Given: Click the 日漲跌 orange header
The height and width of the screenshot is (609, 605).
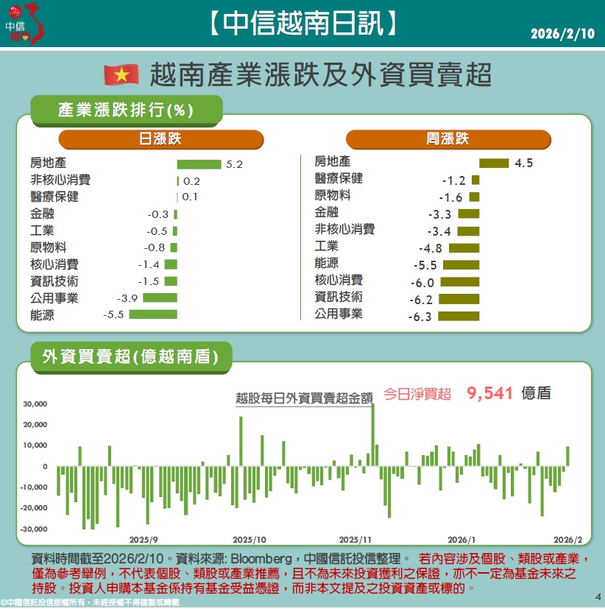Looking at the screenshot, I should pos(160,138).
